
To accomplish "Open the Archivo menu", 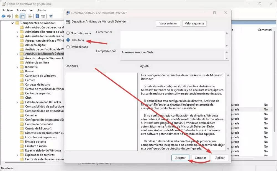I will point(7,10).
